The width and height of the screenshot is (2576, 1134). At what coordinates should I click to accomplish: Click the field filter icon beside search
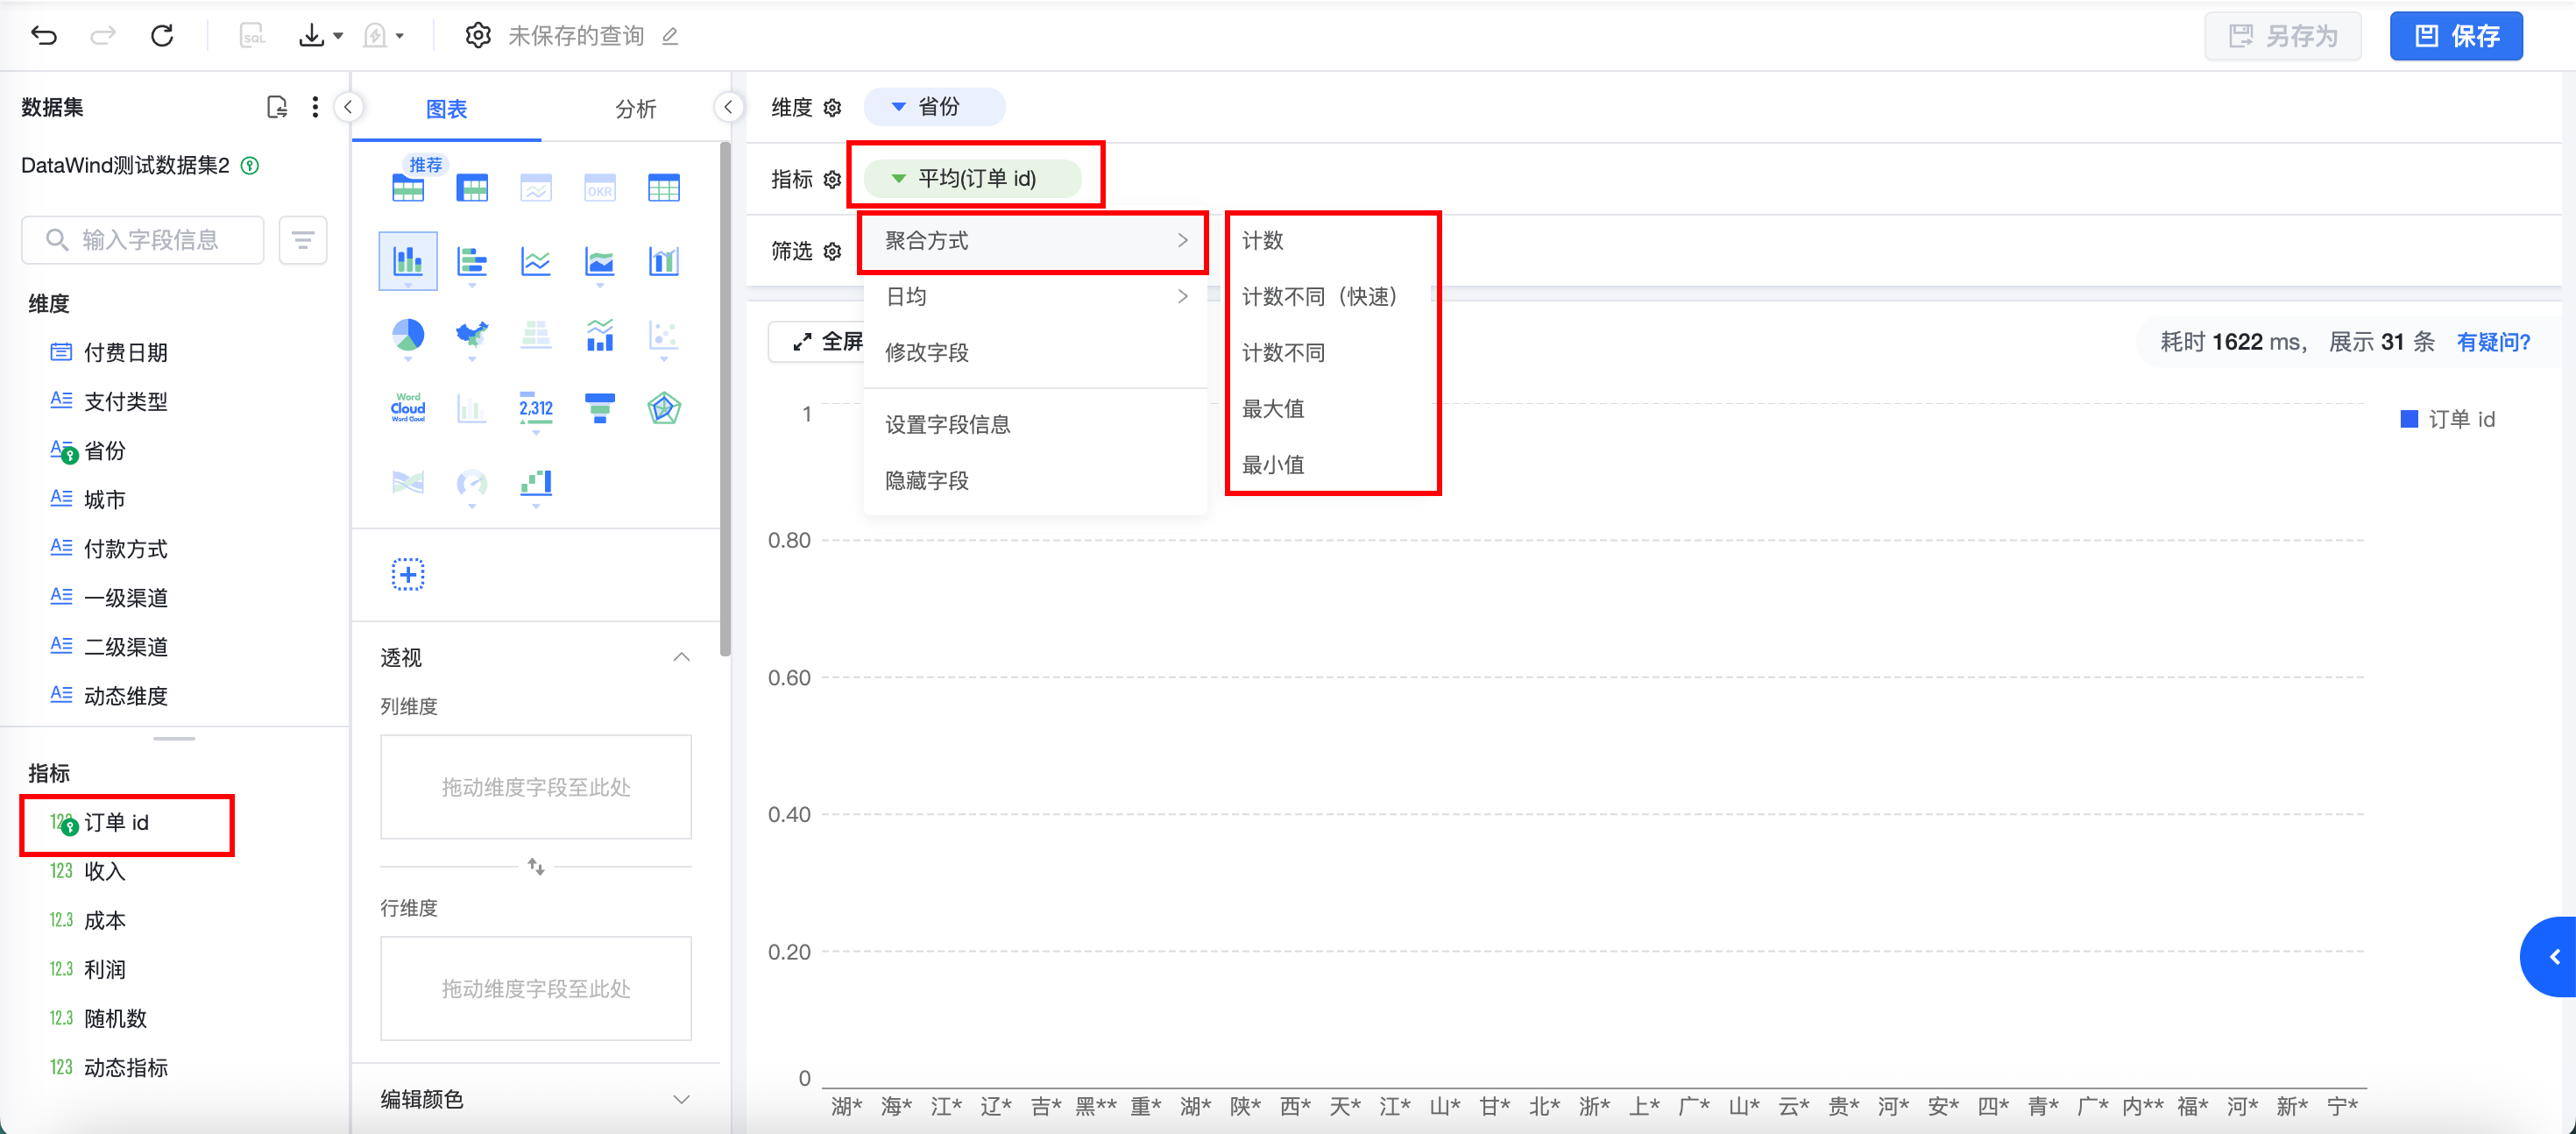click(303, 240)
